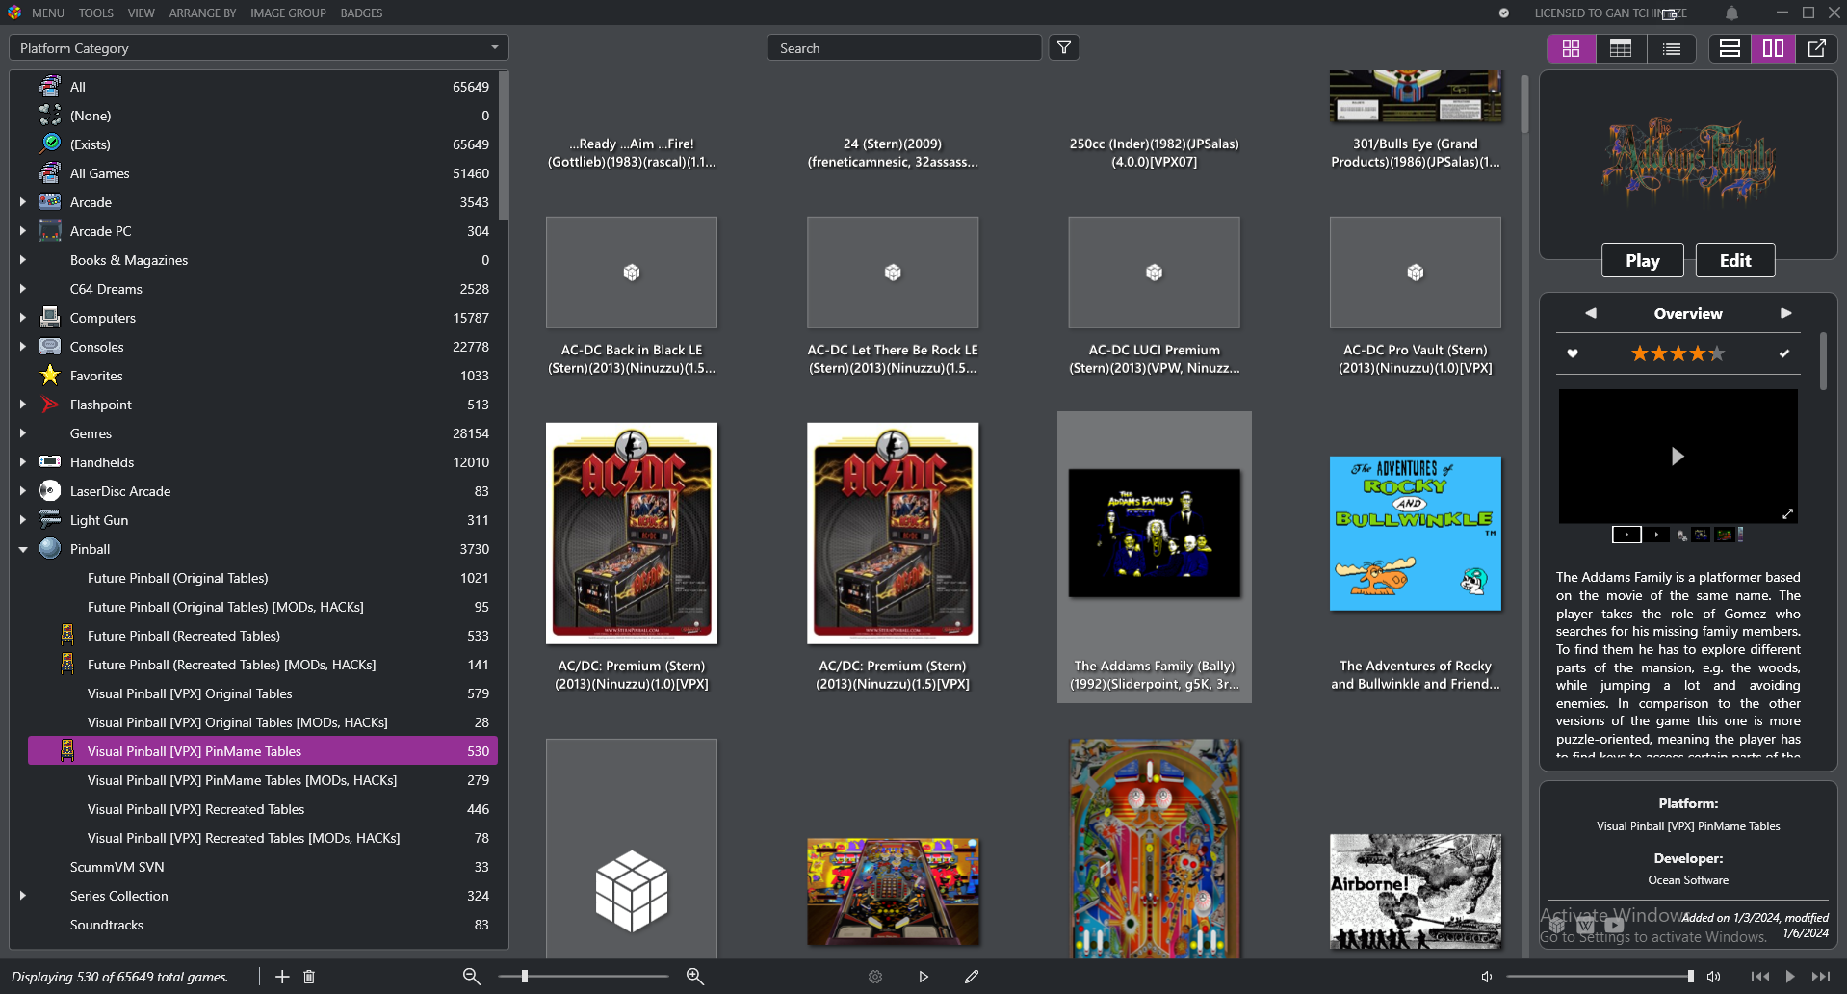This screenshot has width=1847, height=994.
Task: Adjust the music volume slider
Action: click(1600, 977)
